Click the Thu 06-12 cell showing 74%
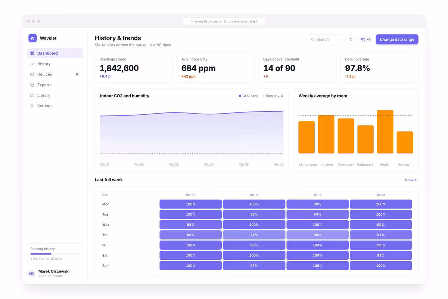Viewport: 448px width, 299px height. pyautogui.click(x=254, y=235)
